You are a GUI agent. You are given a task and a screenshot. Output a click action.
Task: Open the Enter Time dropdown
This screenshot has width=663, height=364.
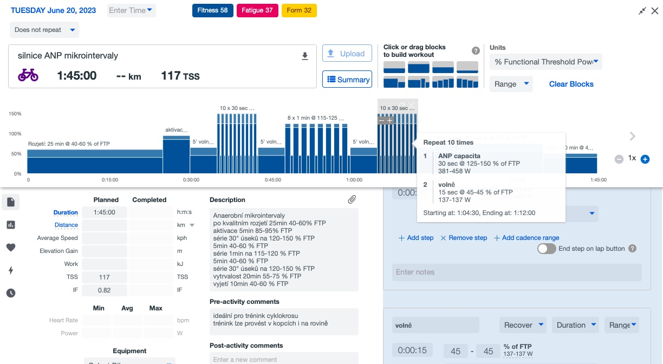132,10
